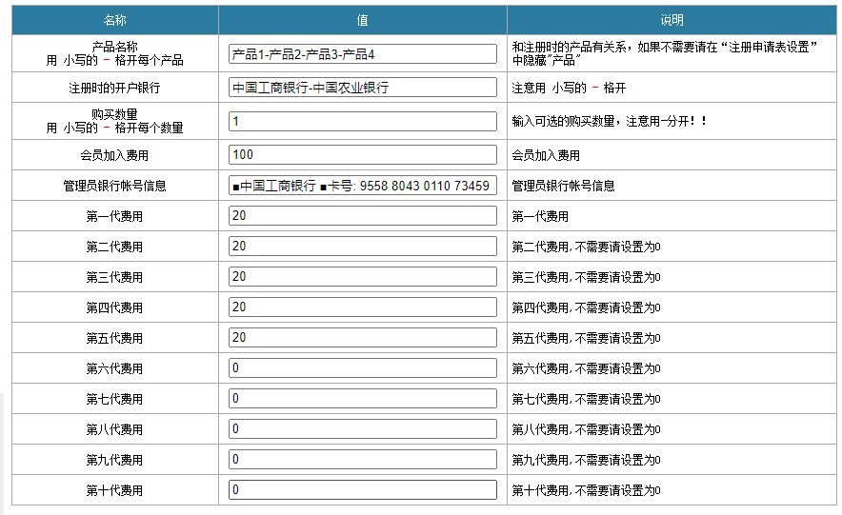Image resolution: width=842 pixels, height=515 pixels.
Task: Edit the 第五代费用 value field
Action: coord(363,338)
